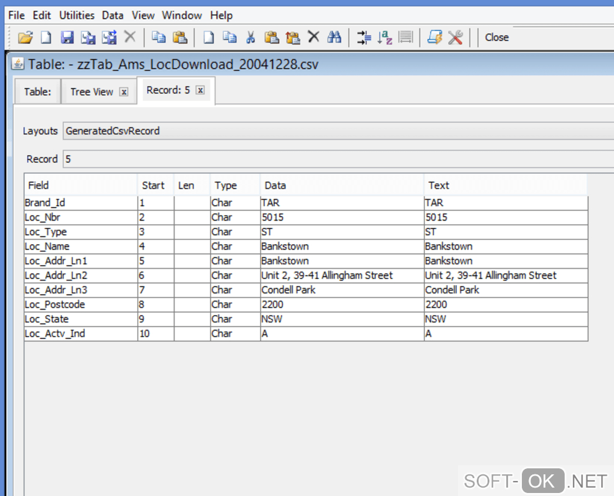Click the first paste clipboard icon
This screenshot has height=496, width=614.
(180, 37)
